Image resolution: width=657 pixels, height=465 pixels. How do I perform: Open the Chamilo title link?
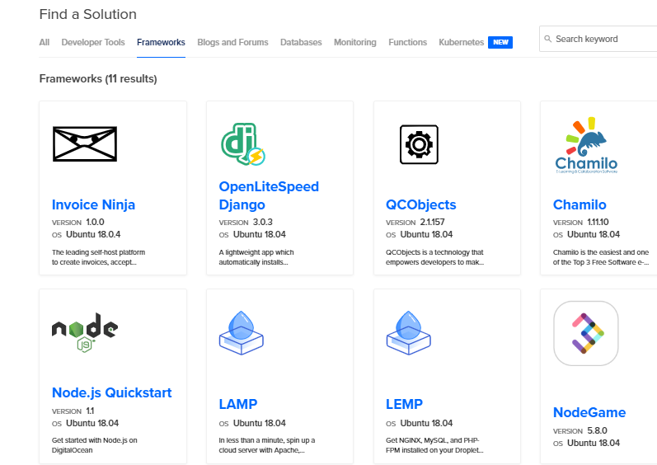tap(580, 204)
